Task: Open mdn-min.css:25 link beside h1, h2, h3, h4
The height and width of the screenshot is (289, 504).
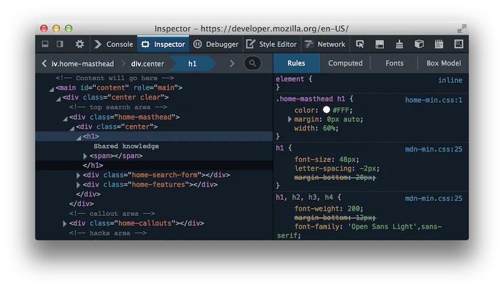Action: tap(434, 199)
